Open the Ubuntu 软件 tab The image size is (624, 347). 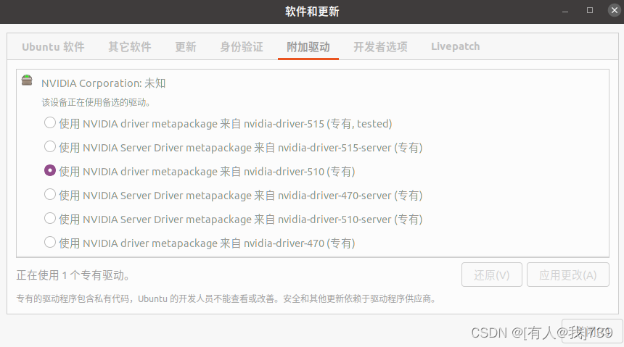pos(53,47)
